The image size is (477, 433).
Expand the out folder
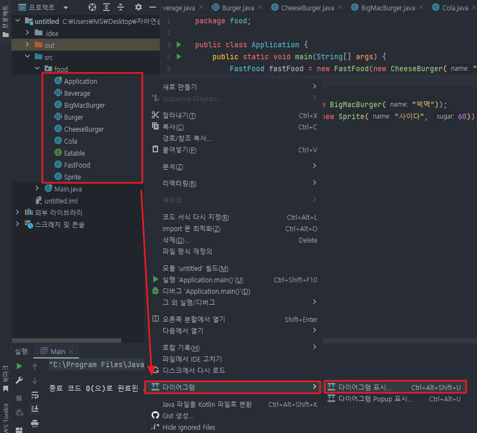click(27, 45)
